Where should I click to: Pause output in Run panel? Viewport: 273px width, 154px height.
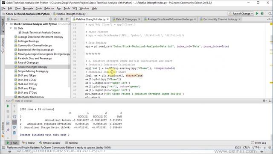8,116
